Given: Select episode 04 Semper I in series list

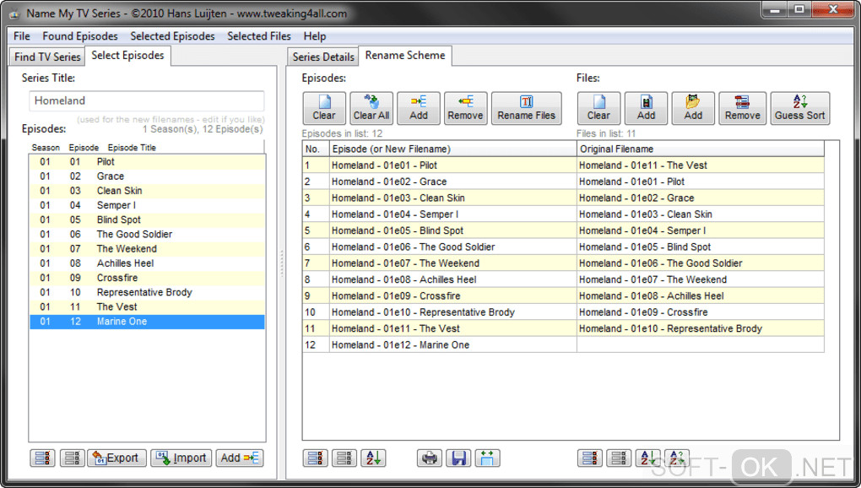Looking at the screenshot, I should [x=147, y=205].
